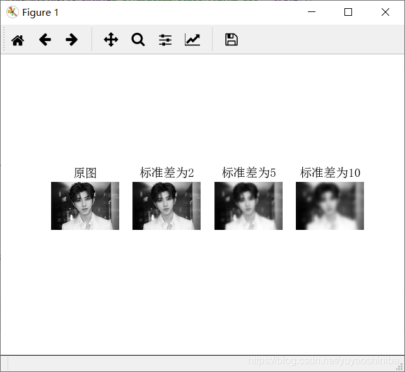405x372 pixels.
Task: Maximize the Figure 1 window
Action: (x=348, y=12)
